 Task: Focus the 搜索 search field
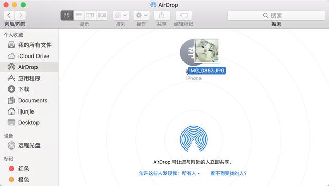[x=276, y=15]
